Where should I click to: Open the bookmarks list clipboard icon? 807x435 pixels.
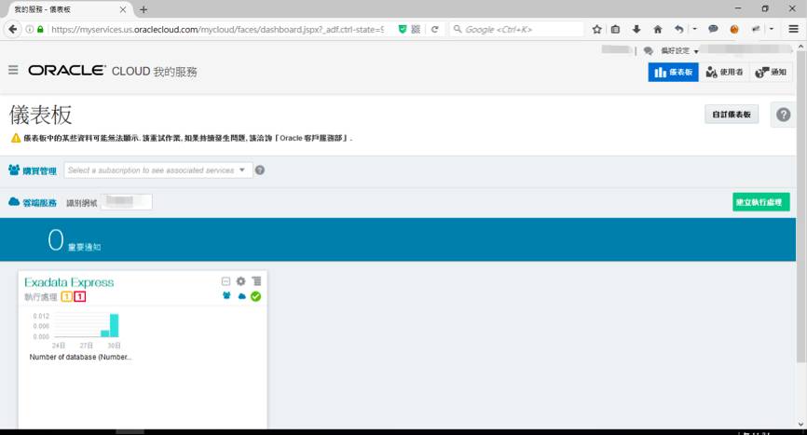pyautogui.click(x=616, y=29)
